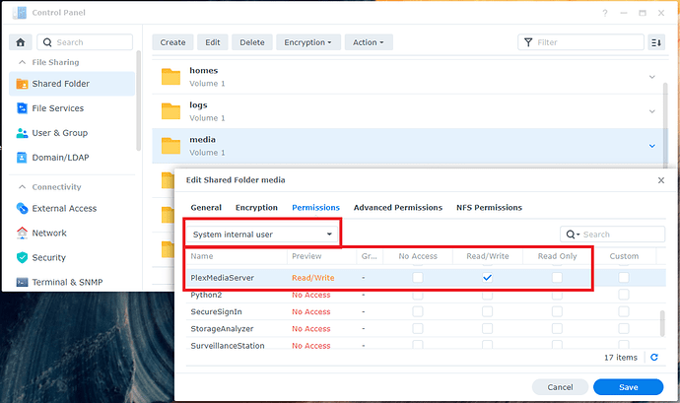Click the help question mark icon
The height and width of the screenshot is (403, 680).
pos(605,13)
